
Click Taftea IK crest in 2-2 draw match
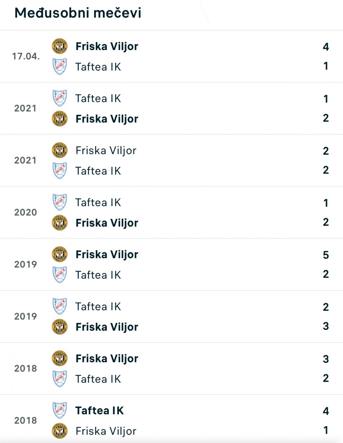60,171
